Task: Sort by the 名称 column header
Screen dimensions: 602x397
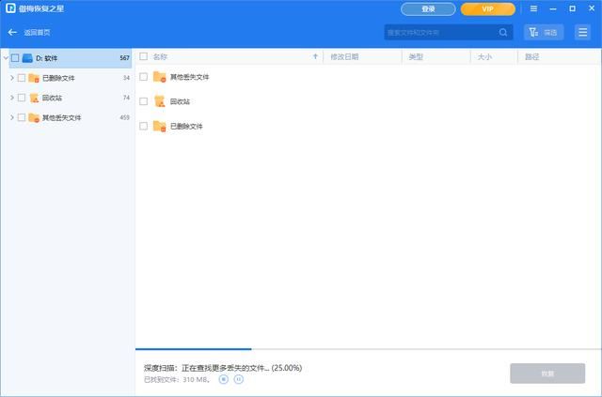Action: coord(230,56)
